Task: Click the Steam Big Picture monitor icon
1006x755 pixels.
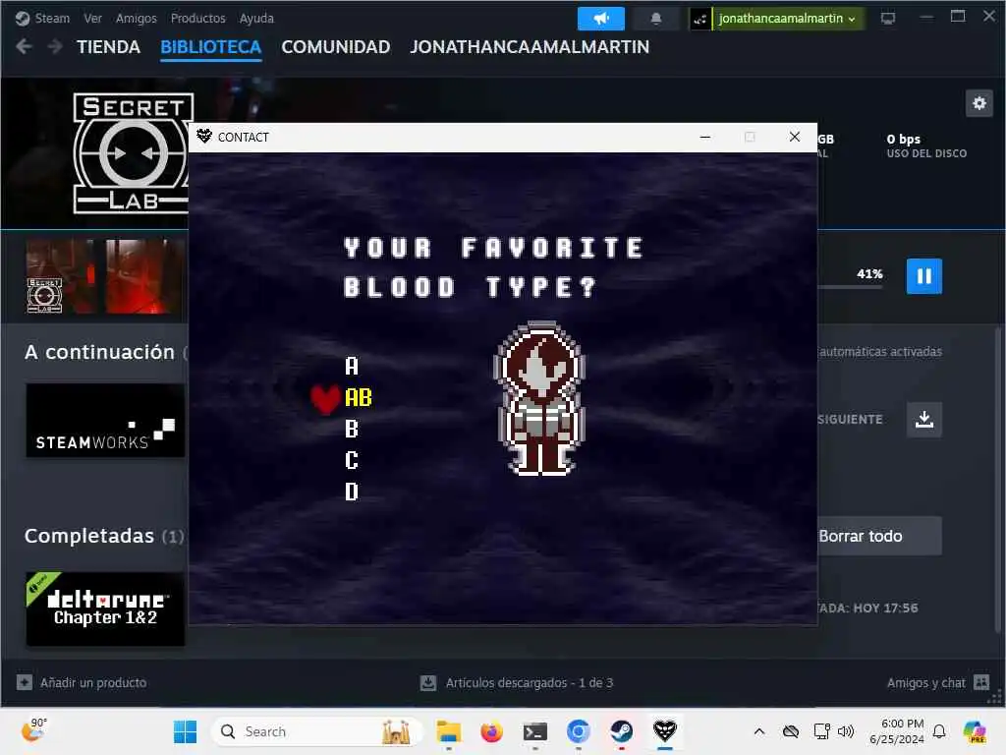Action: (888, 18)
